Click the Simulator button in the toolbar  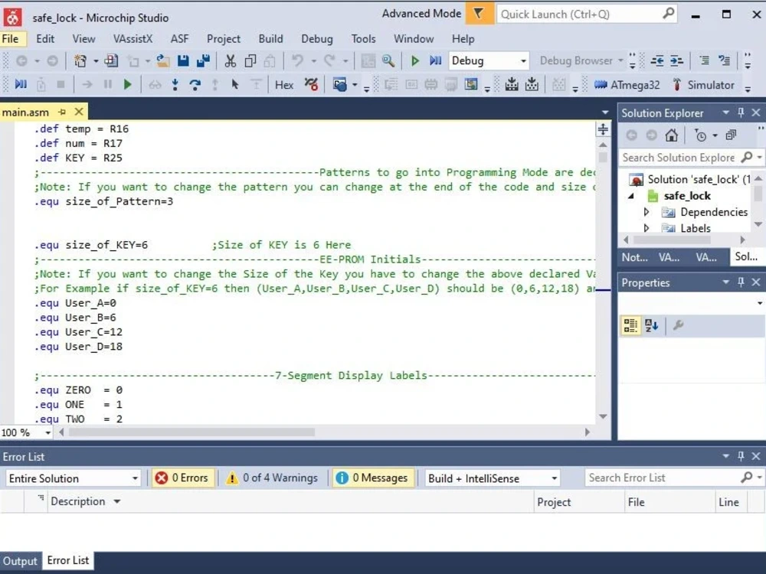click(x=710, y=84)
